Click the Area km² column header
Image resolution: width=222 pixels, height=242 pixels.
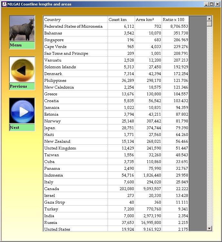(148, 20)
